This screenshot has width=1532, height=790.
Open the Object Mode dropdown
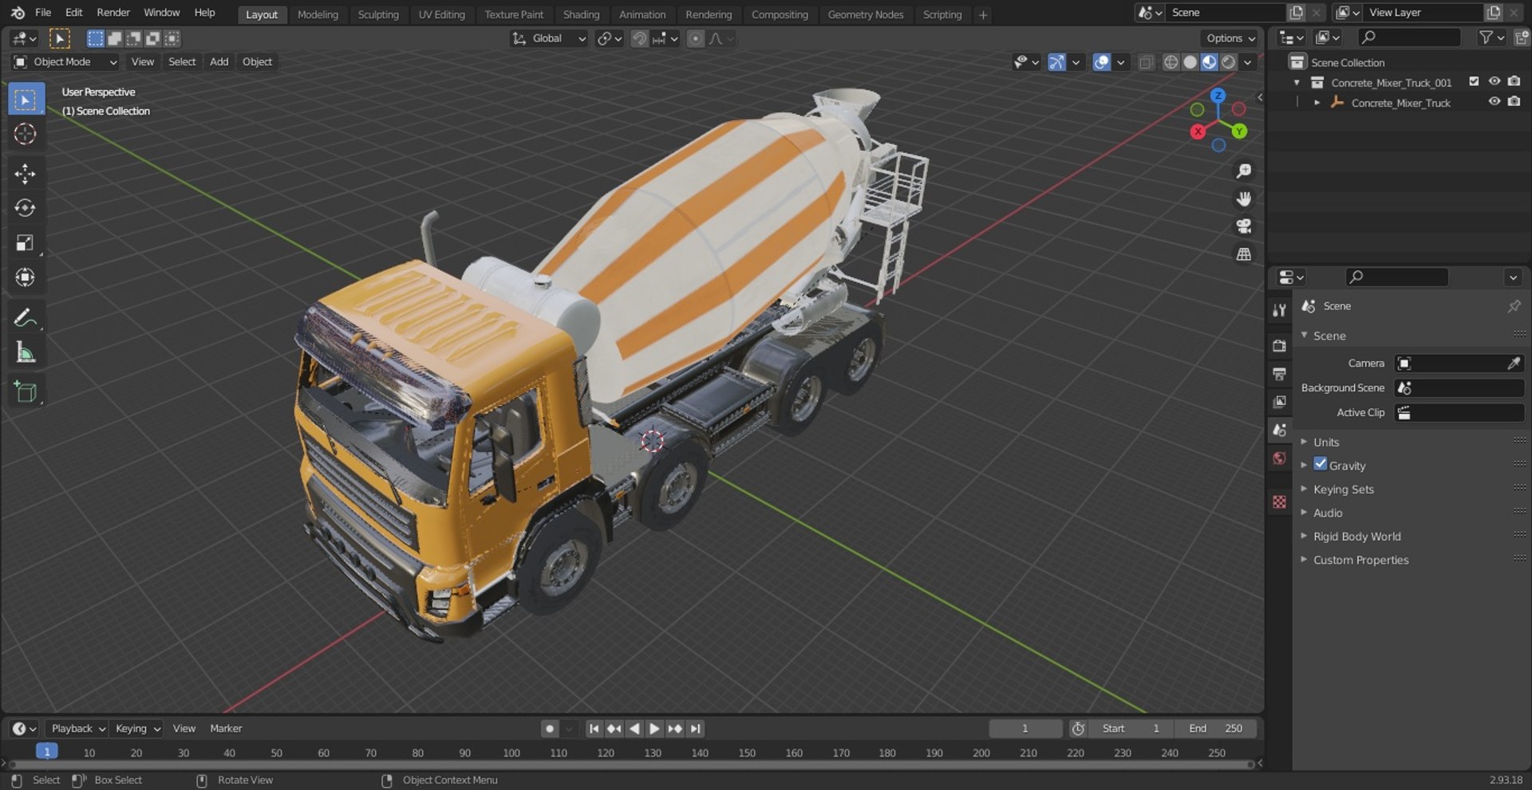point(65,62)
